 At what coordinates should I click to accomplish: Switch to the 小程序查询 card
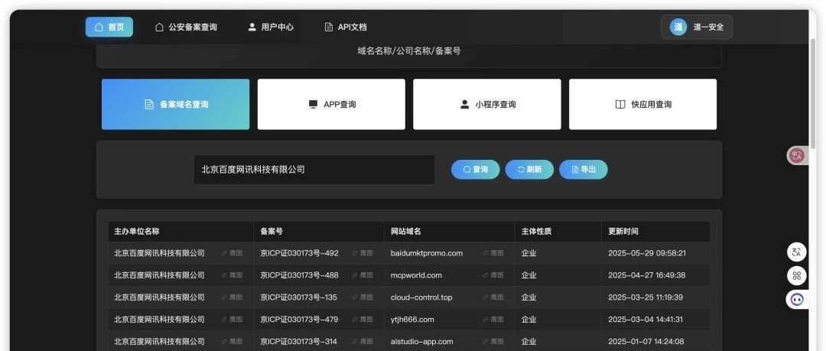pyautogui.click(x=486, y=104)
